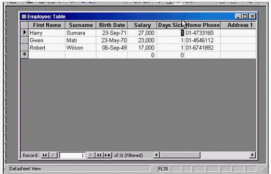The width and height of the screenshot is (271, 174).
Task: Click the First Name column header
Action: coord(47,25)
